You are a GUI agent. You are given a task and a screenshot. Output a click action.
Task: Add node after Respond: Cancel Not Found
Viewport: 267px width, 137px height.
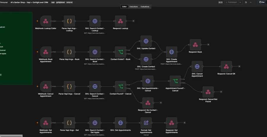coord(221,92)
